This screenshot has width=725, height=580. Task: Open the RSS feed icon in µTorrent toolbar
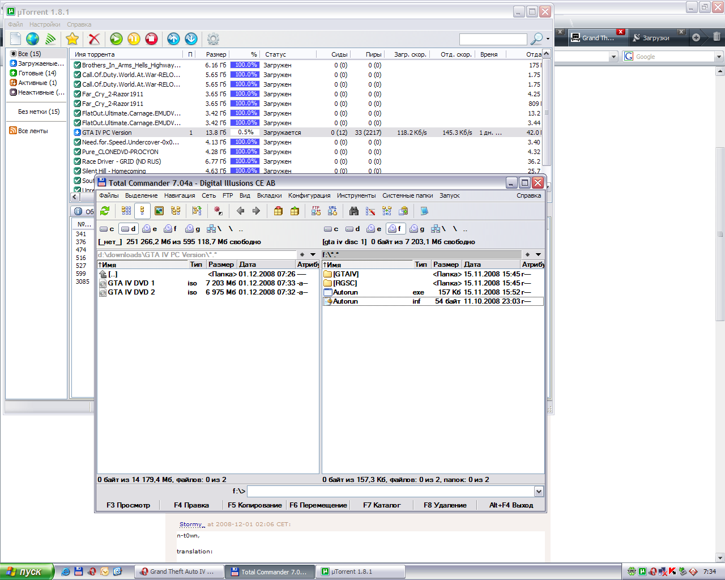pyautogui.click(x=50, y=39)
